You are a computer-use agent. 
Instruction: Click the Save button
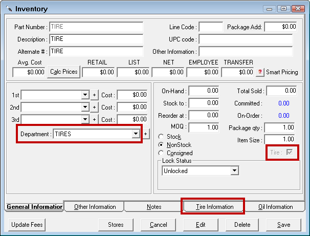[283, 224]
